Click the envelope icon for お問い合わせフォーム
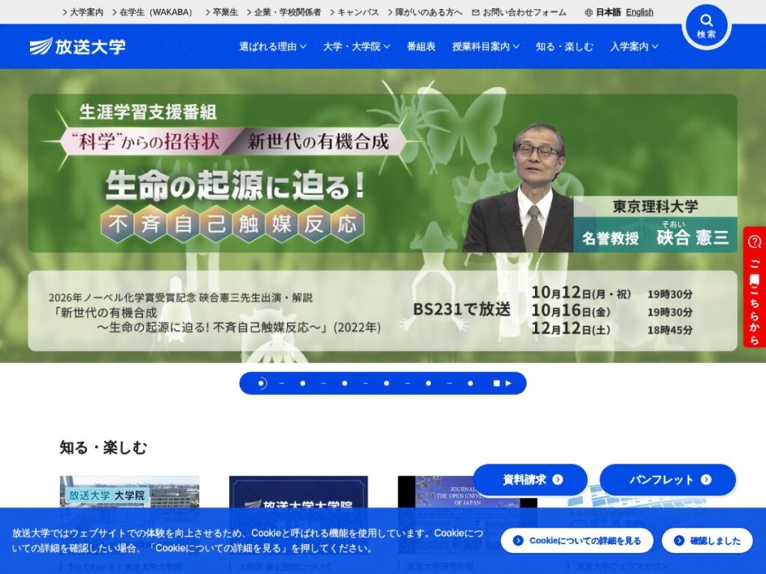This screenshot has width=766, height=574. coord(475,13)
